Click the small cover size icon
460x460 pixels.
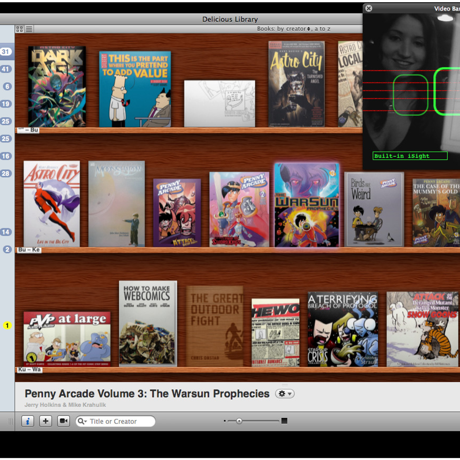point(225,421)
